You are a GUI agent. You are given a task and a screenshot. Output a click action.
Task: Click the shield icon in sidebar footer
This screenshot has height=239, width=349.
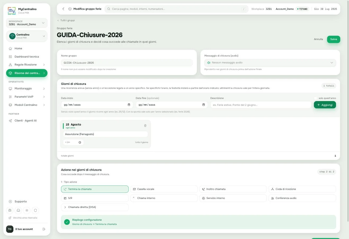[x=35, y=210]
